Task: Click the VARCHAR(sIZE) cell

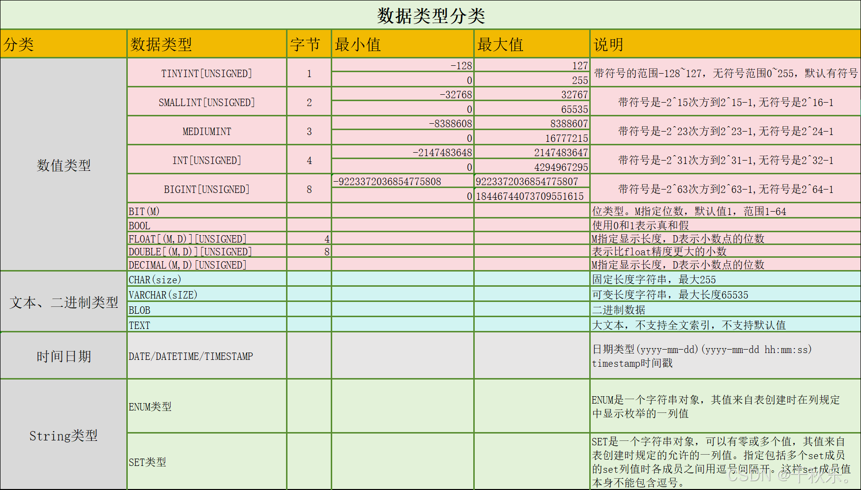Action: tap(162, 295)
